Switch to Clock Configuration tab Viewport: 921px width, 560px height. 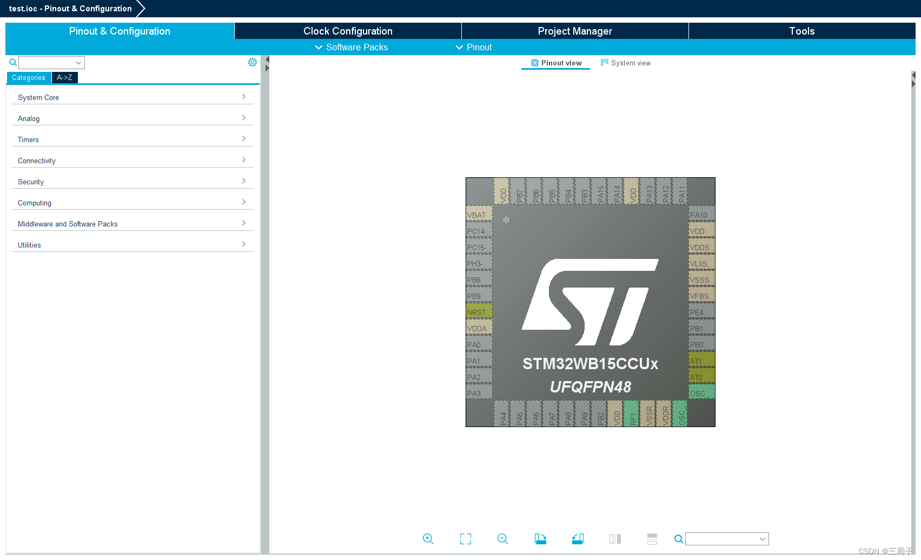(x=348, y=31)
